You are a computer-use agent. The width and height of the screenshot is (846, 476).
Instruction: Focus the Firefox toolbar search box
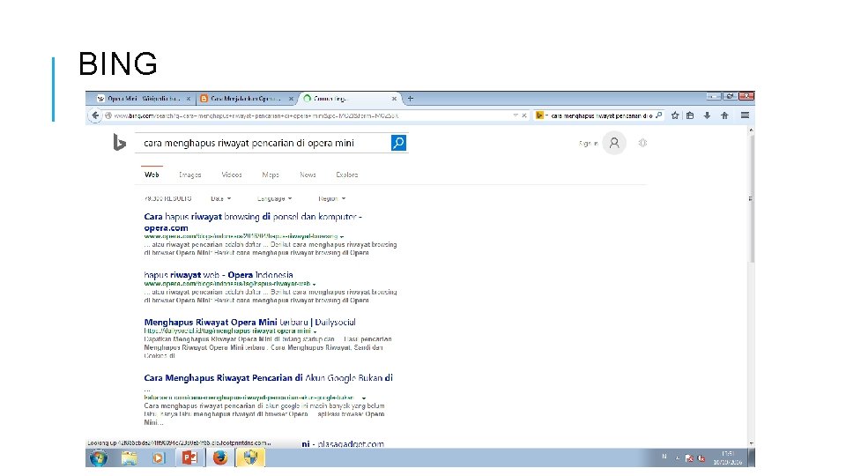point(599,115)
